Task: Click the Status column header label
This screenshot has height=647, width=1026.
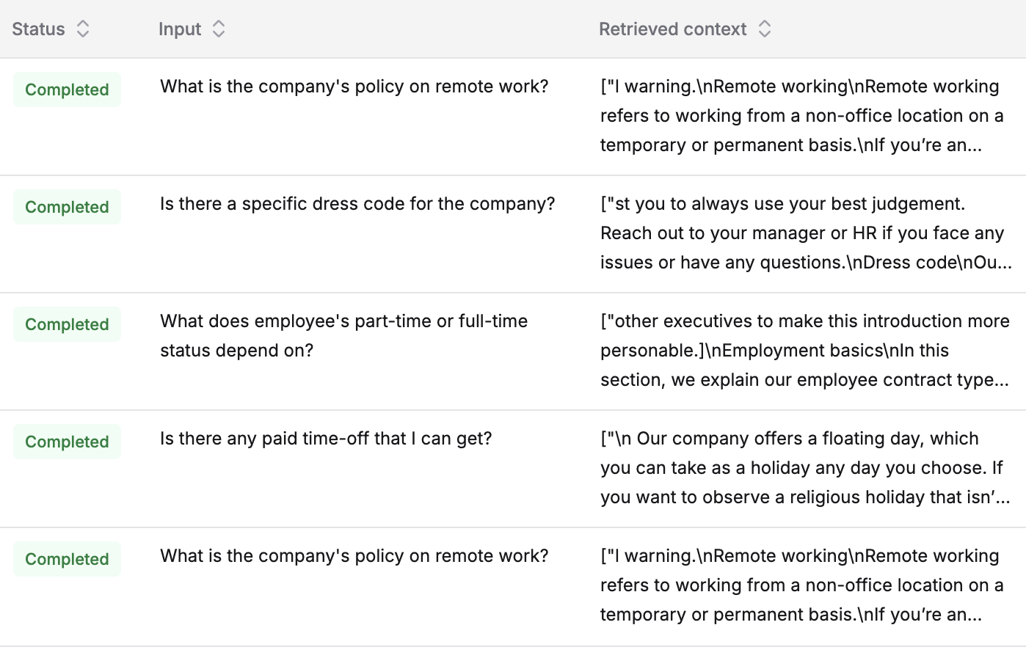Action: 38,29
